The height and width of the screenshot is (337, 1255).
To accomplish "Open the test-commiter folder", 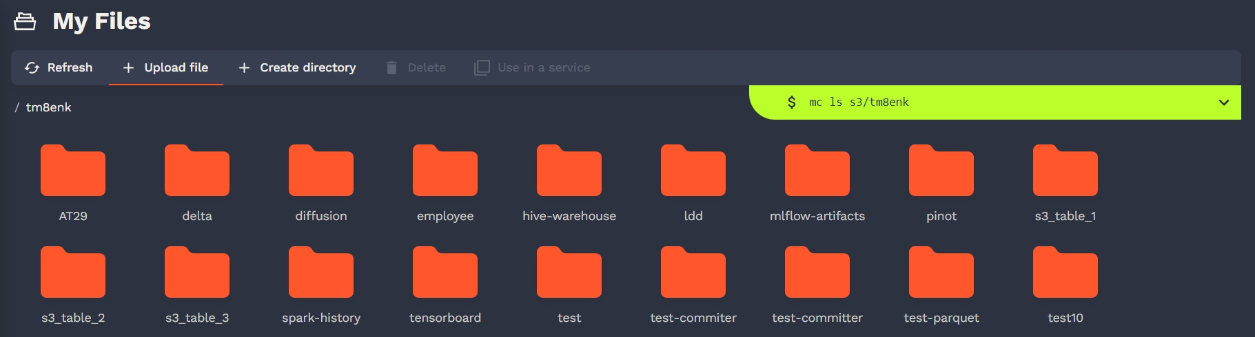I will pyautogui.click(x=693, y=274).
